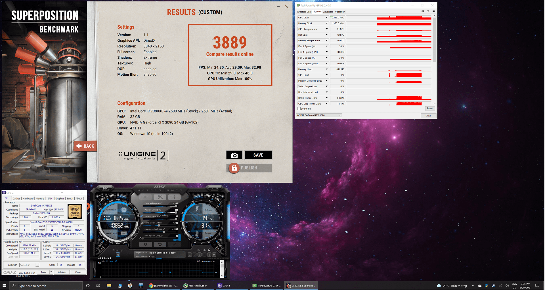Viewport: 545px width, 306px height.
Task: Expand Board Power Draw sensor dropdown
Action: pyautogui.click(x=326, y=98)
